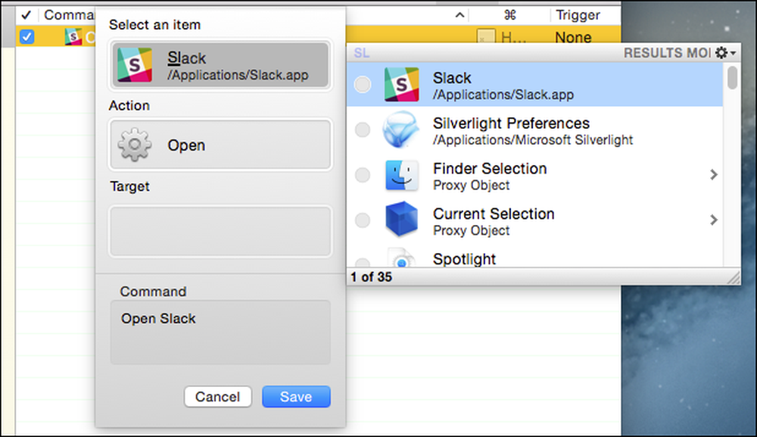This screenshot has height=437, width=757.
Task: Click the command-key column header
Action: 509,14
